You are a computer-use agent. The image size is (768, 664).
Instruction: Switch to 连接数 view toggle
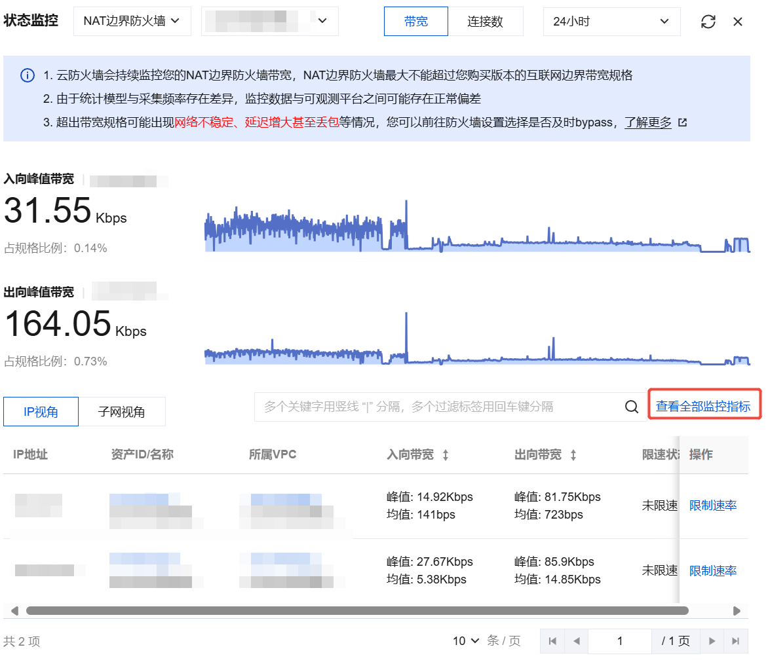(x=485, y=21)
